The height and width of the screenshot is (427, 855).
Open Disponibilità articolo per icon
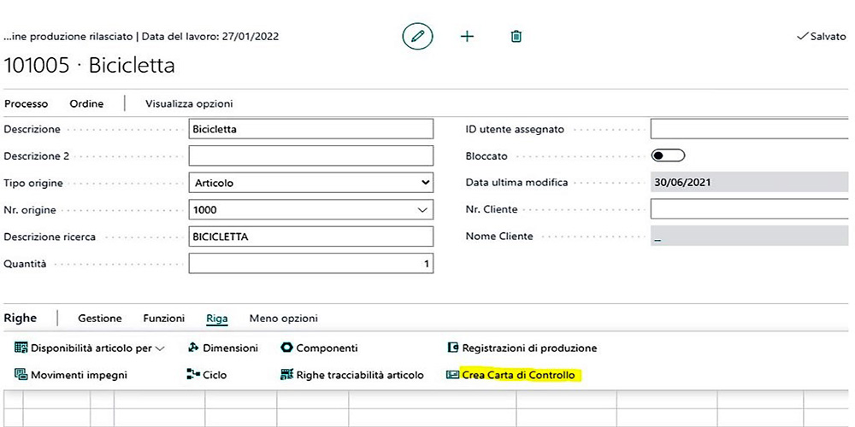point(21,348)
